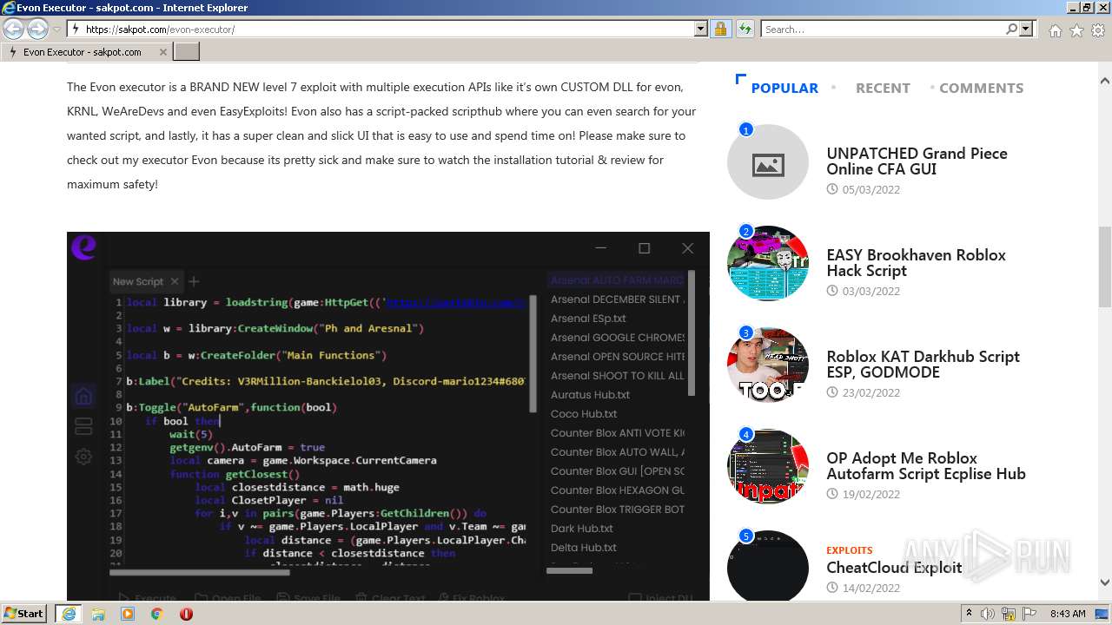Click the Evon script list sidebar icon
This screenshot has width=1112, height=625.
click(83, 426)
